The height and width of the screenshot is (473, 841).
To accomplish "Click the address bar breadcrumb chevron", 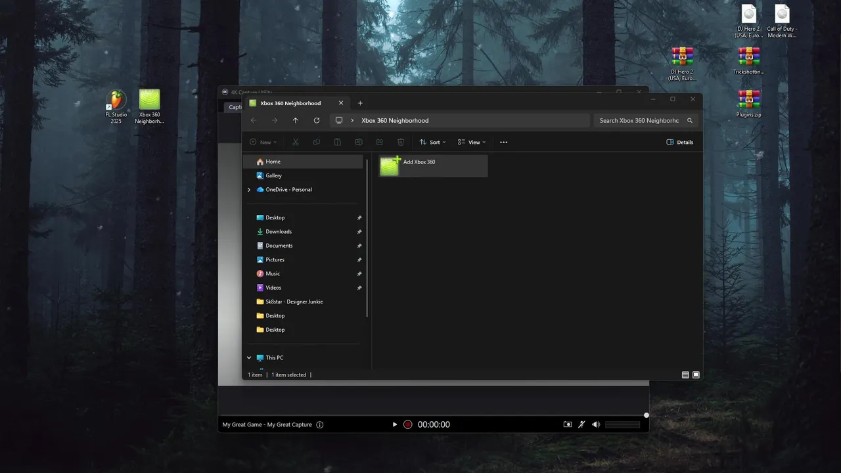I will (352, 120).
